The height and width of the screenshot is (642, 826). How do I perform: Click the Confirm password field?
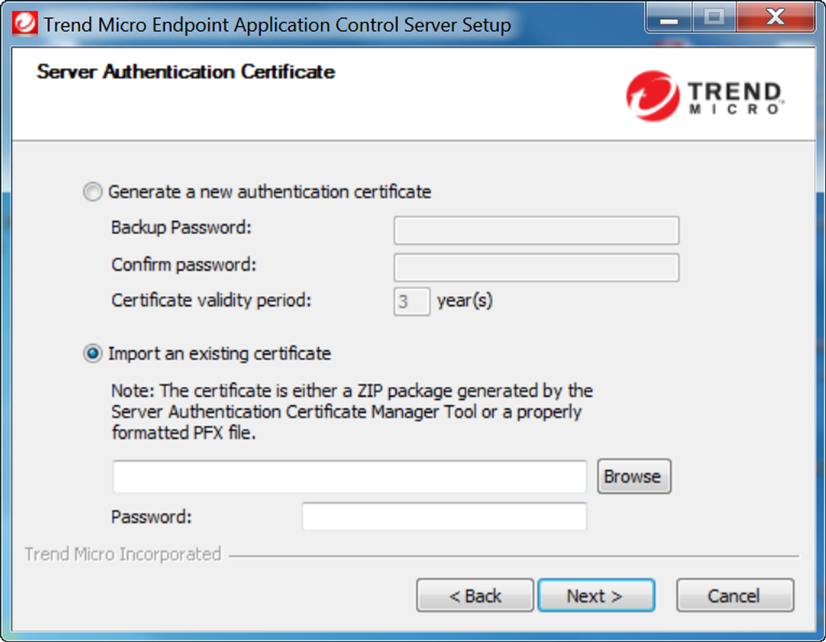click(x=536, y=268)
